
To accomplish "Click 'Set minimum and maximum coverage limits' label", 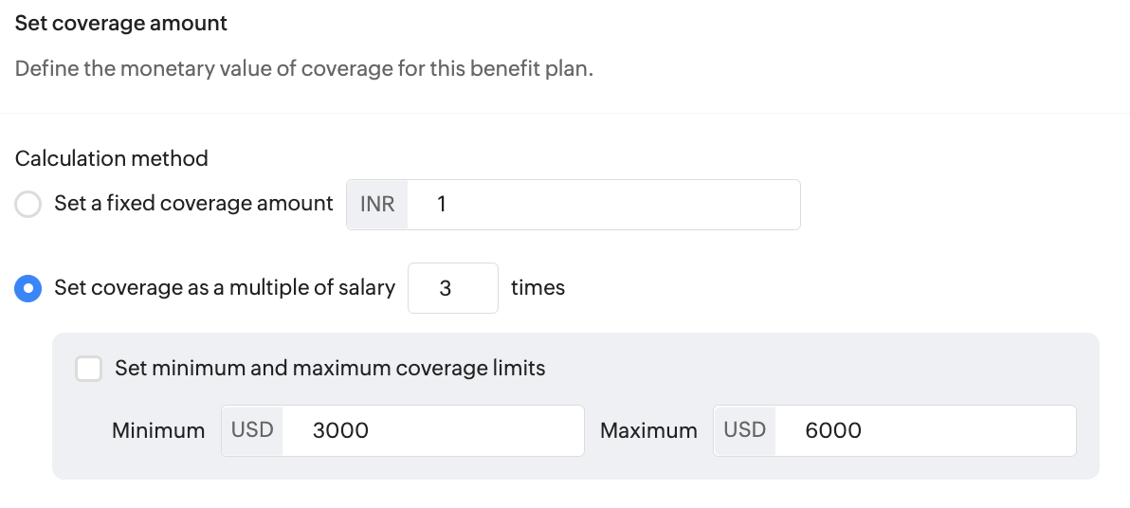I will (330, 369).
